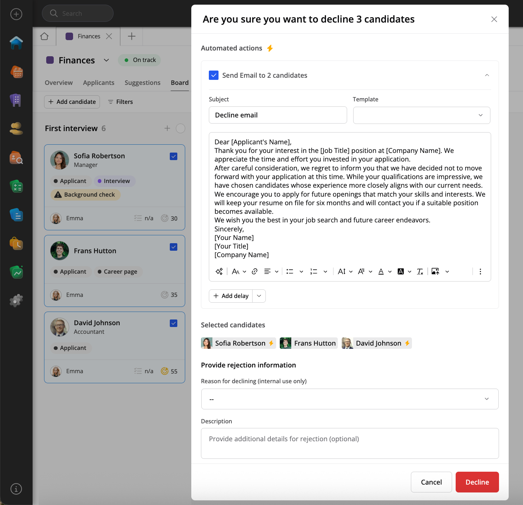Click the AI assistant sparkle icon in editor
This screenshot has height=505, width=523.
click(219, 271)
